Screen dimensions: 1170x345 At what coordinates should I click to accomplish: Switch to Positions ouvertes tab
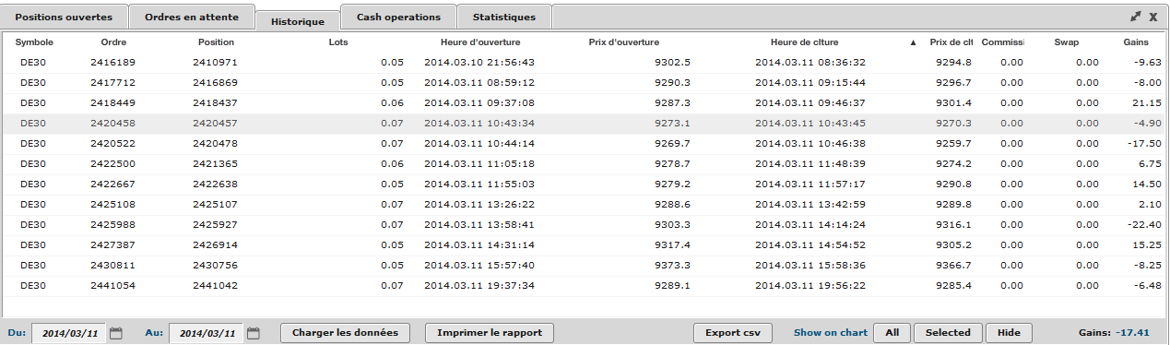point(65,17)
